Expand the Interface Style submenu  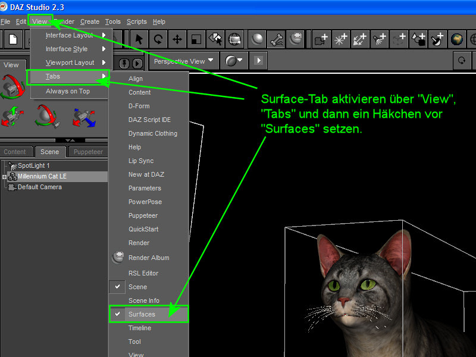click(x=71, y=49)
